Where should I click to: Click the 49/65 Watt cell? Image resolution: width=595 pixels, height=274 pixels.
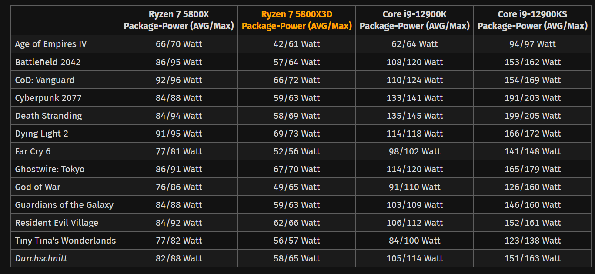pyautogui.click(x=297, y=187)
